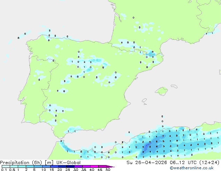Select the 5–10 light blue legend swatch
Screen dimensions: 221x171
38,166
